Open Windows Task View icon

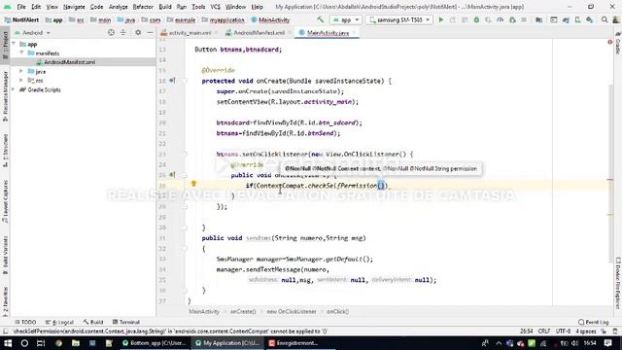pos(41,343)
